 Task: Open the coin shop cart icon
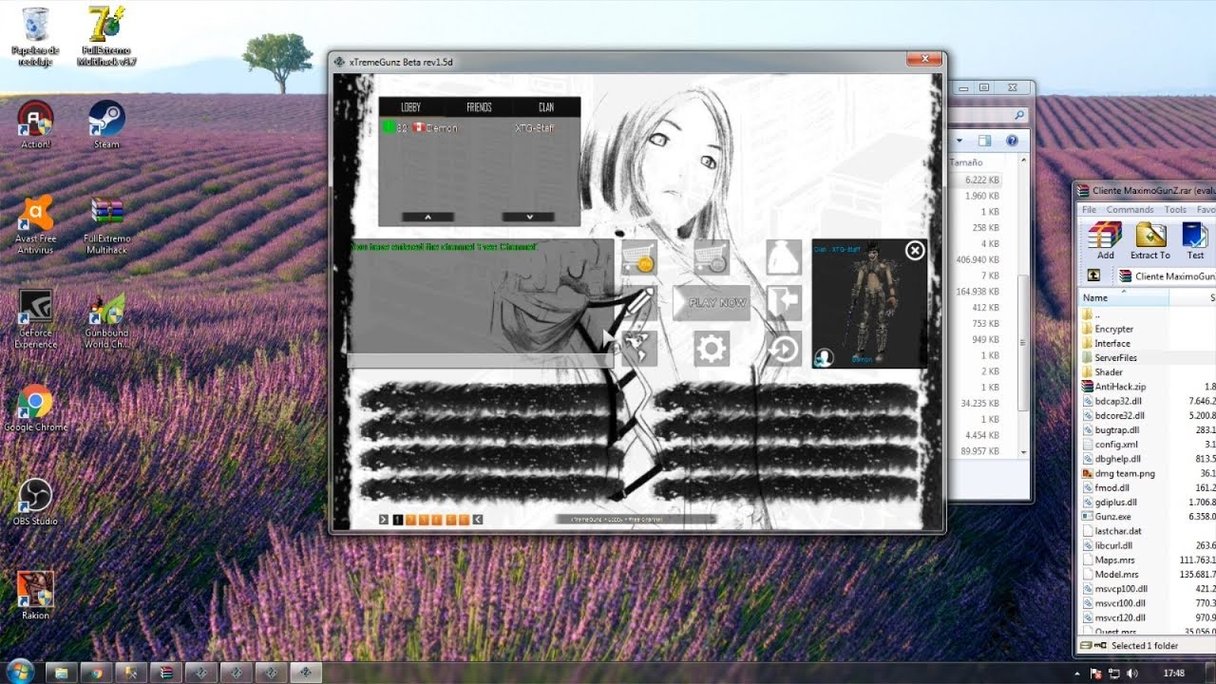pos(639,256)
